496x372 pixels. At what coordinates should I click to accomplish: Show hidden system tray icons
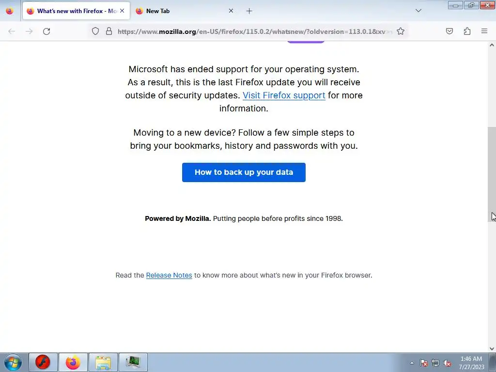pos(412,363)
